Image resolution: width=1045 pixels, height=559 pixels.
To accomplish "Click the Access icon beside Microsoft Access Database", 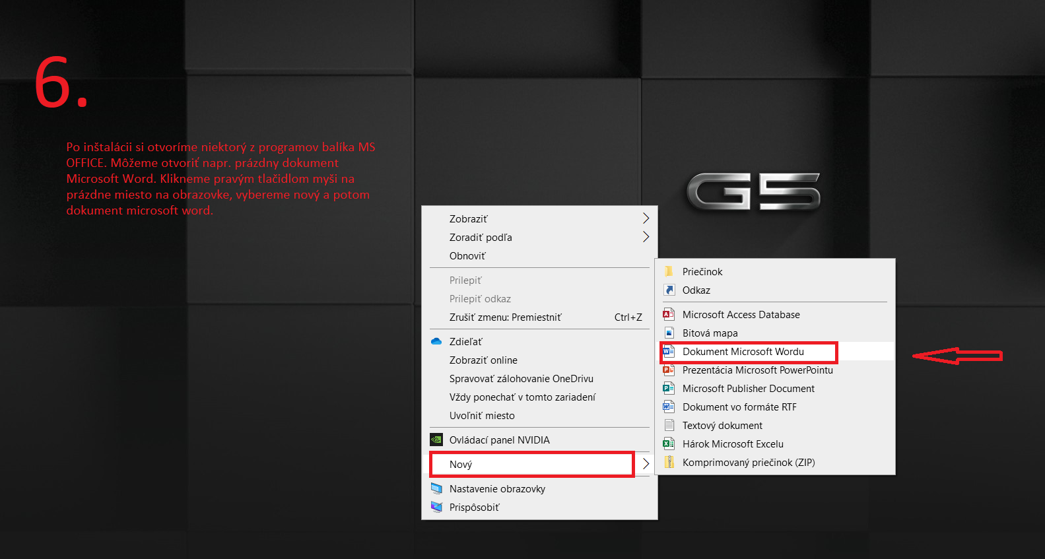I will pyautogui.click(x=669, y=314).
